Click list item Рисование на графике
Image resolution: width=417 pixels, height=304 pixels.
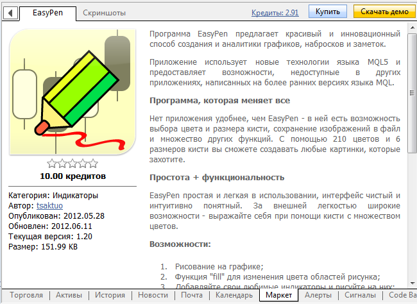click(x=219, y=267)
